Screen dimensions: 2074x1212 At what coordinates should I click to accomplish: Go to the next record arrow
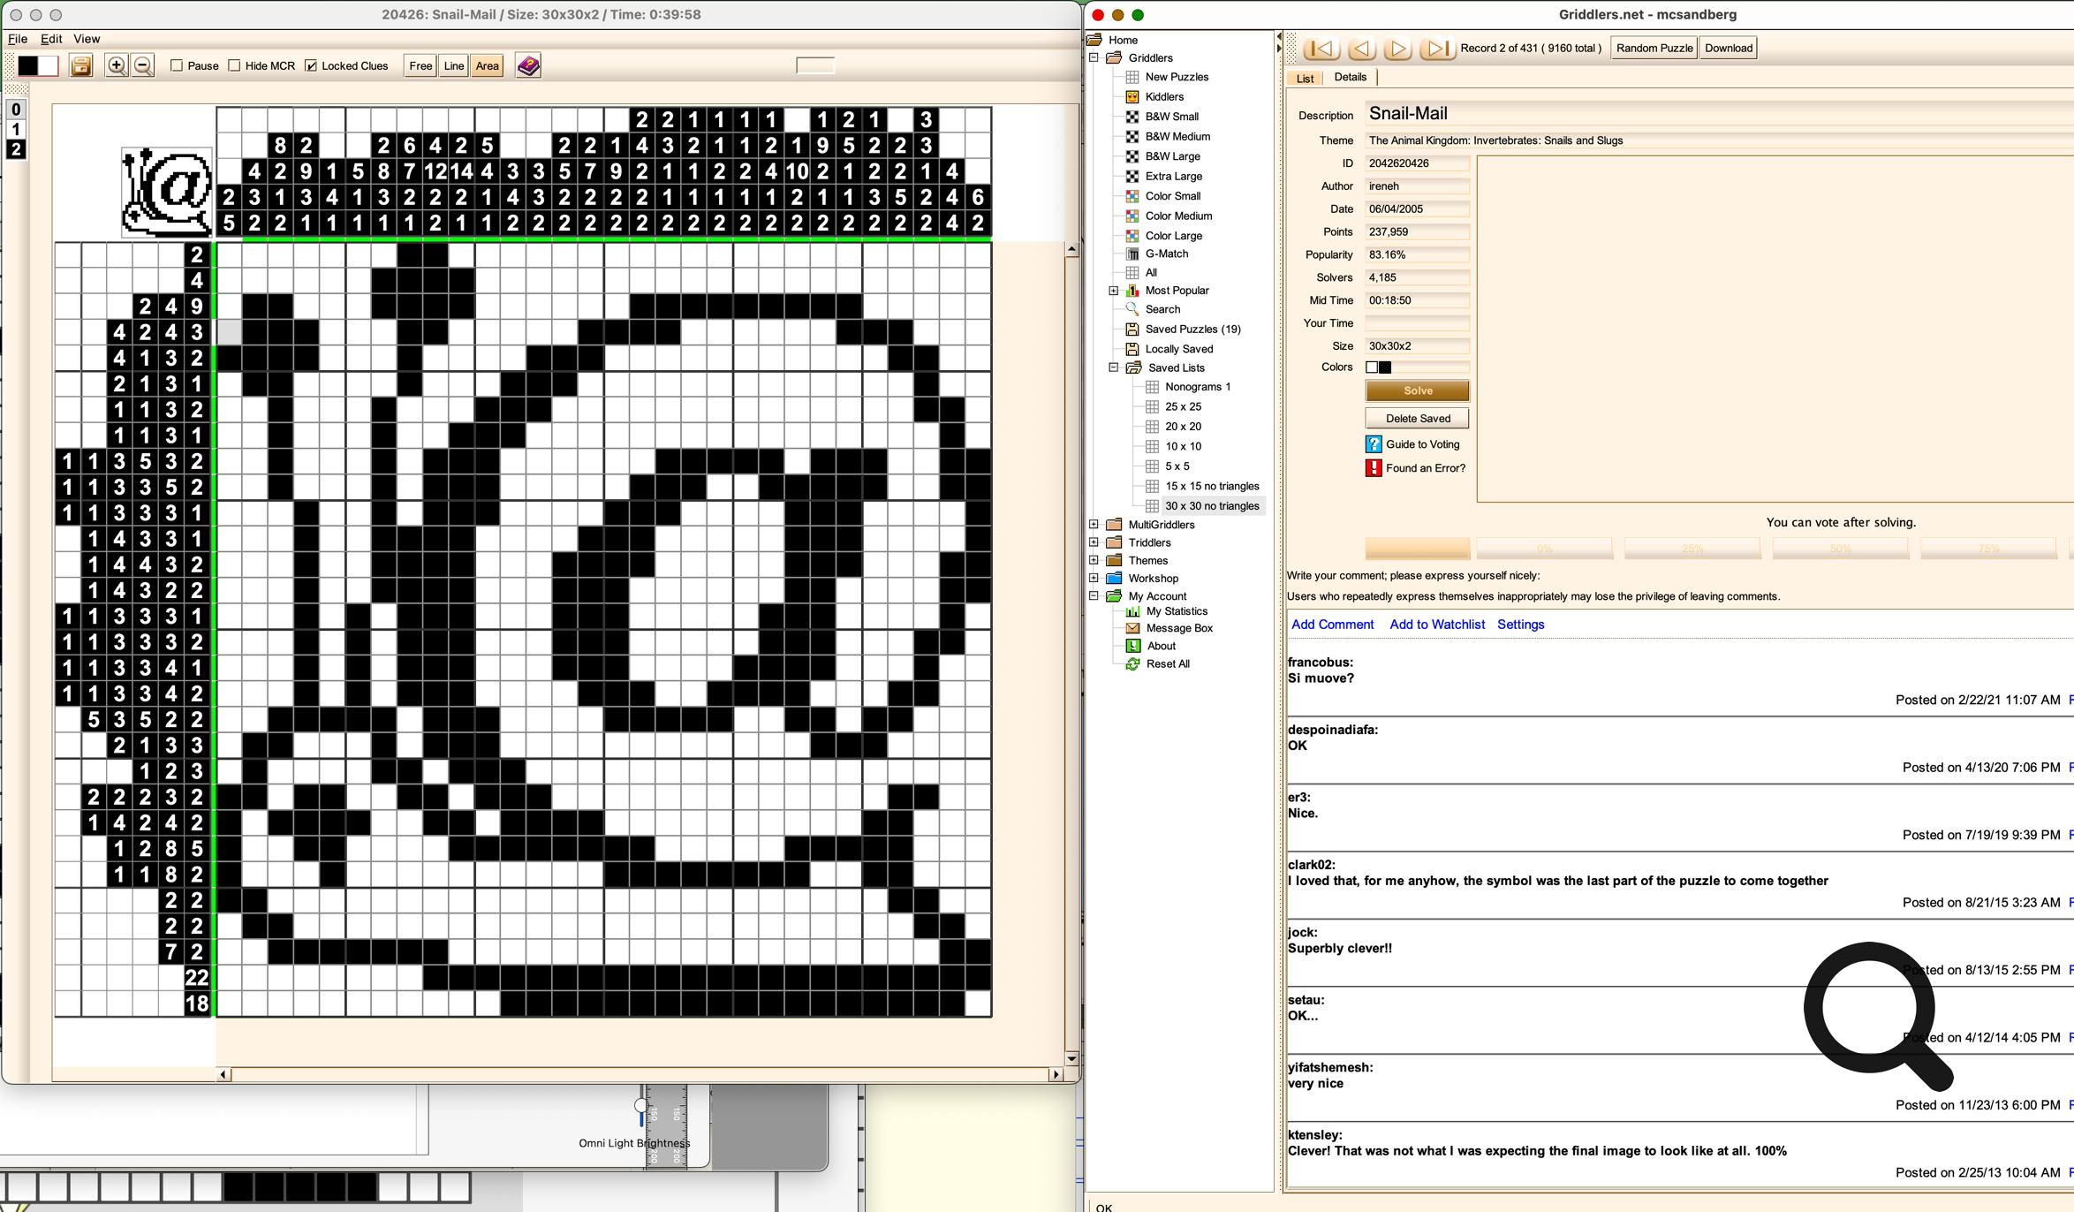click(x=1397, y=49)
